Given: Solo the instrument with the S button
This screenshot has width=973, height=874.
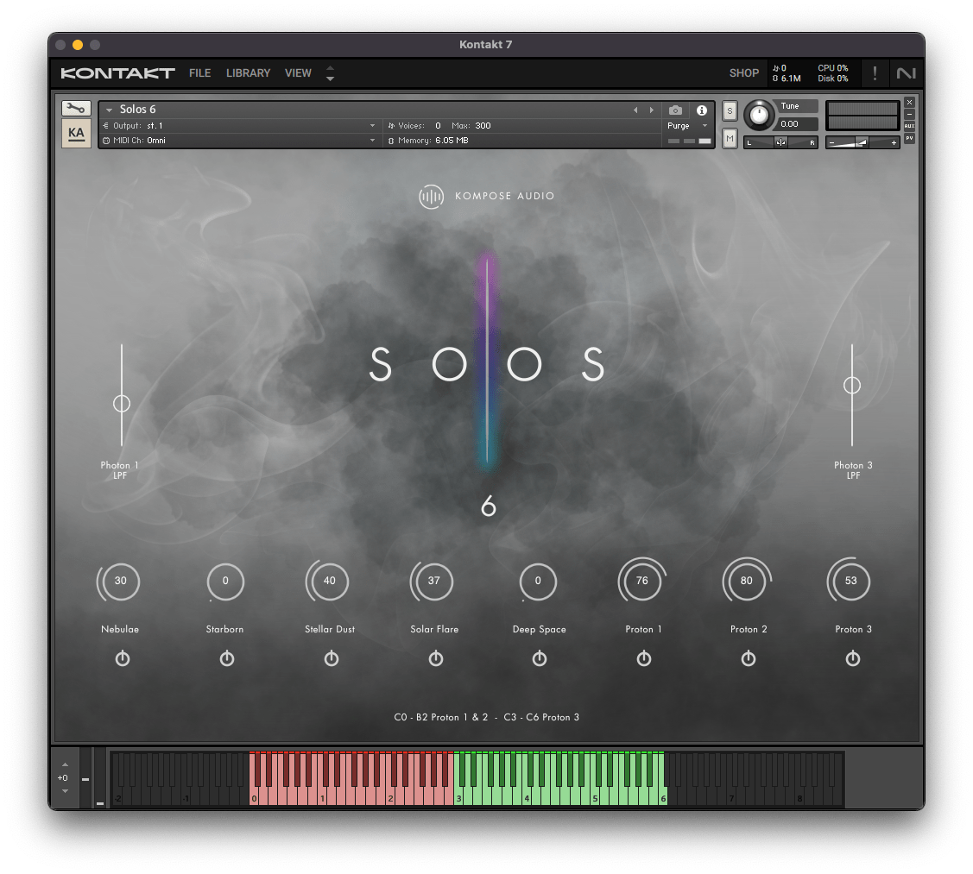Looking at the screenshot, I should click(x=730, y=110).
